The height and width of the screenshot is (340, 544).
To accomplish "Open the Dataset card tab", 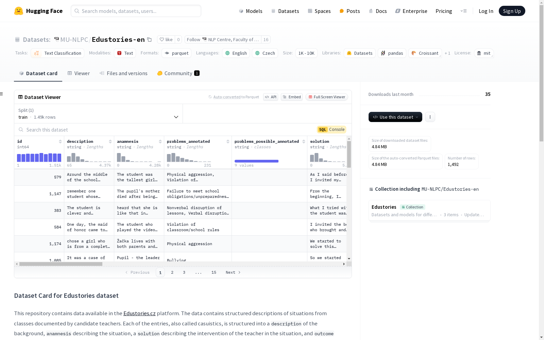I will 38,73.
